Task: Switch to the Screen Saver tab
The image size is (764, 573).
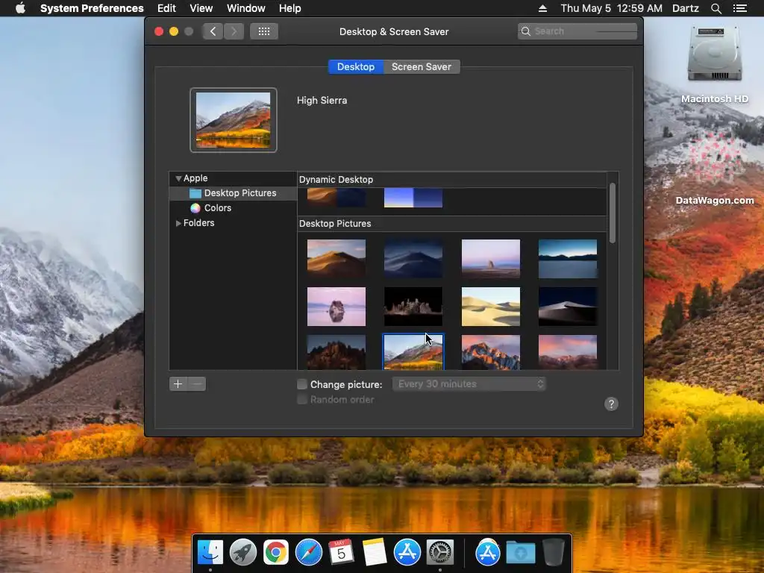Action: pos(422,66)
